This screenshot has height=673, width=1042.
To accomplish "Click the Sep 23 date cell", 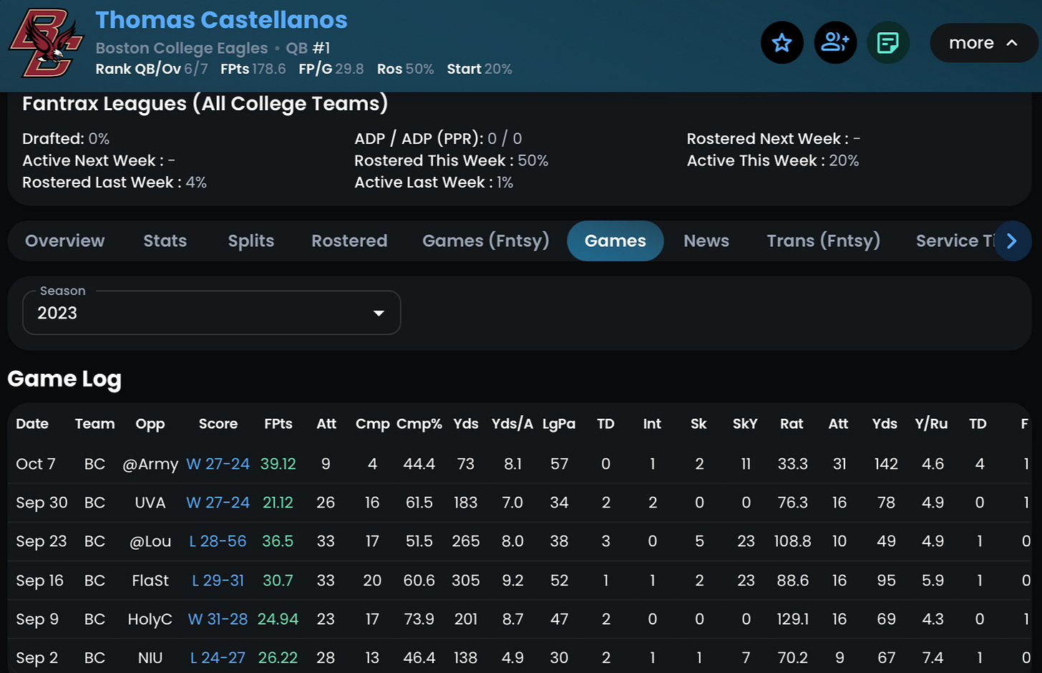I will [42, 541].
